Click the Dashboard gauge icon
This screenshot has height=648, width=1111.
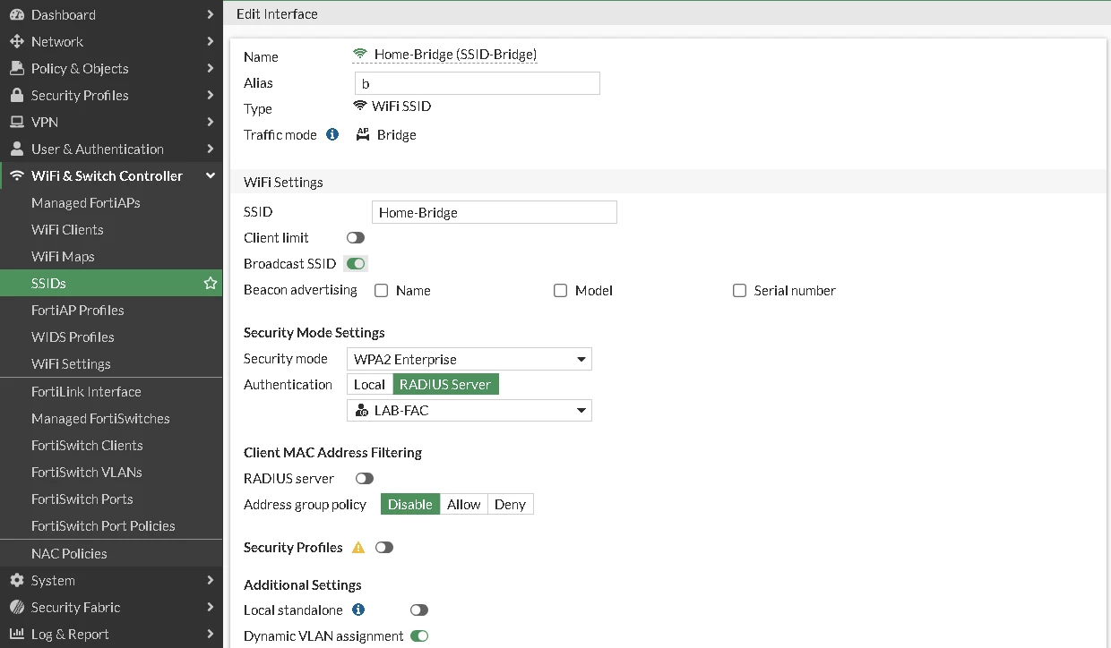pos(16,14)
